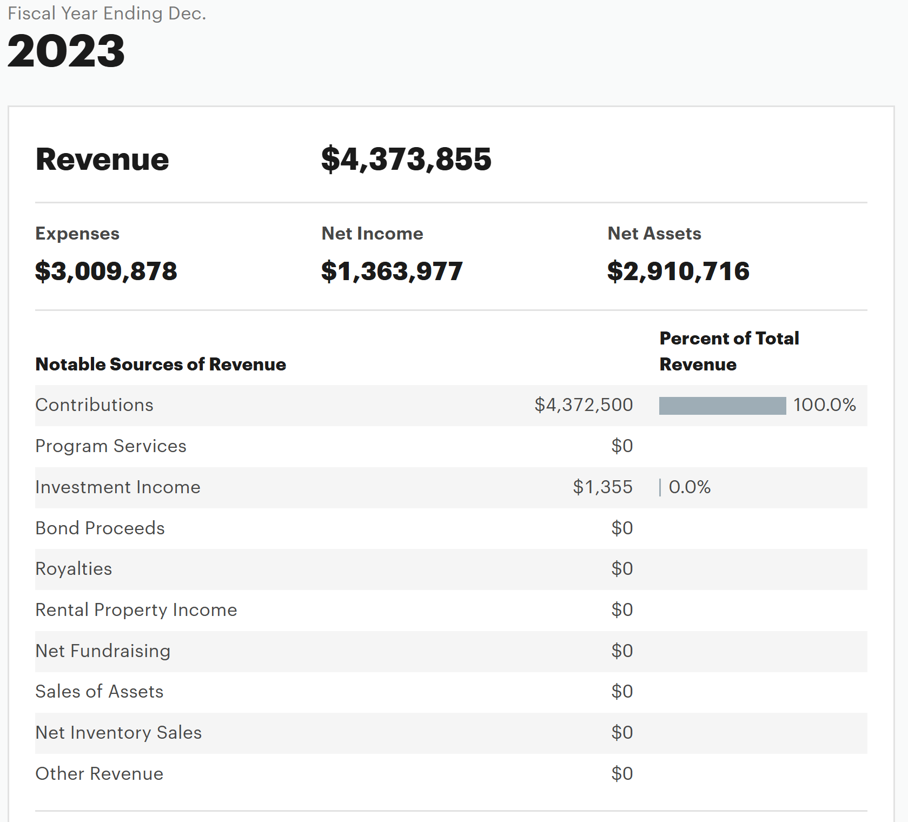Select the $0 amount for Net Inventory Sales

[x=622, y=733]
